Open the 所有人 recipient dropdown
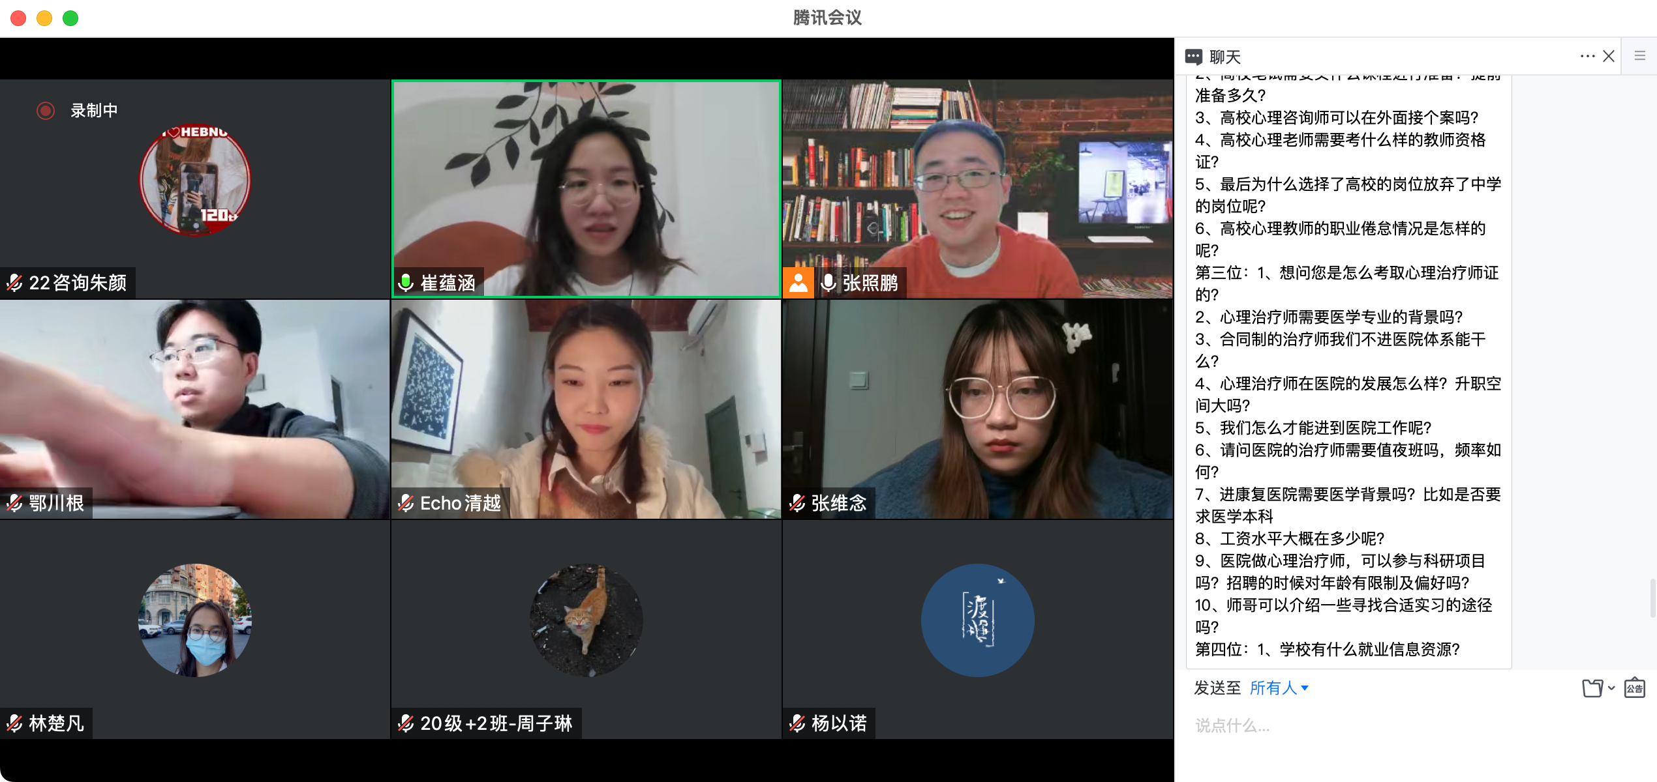Image resolution: width=1657 pixels, height=782 pixels. [x=1279, y=688]
